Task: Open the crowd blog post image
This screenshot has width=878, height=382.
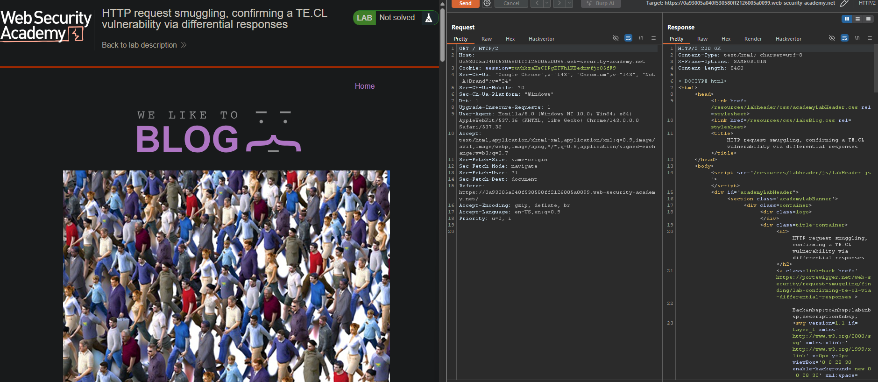Action: (x=227, y=276)
